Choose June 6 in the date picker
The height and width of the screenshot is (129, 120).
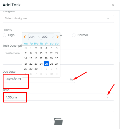point(57,48)
